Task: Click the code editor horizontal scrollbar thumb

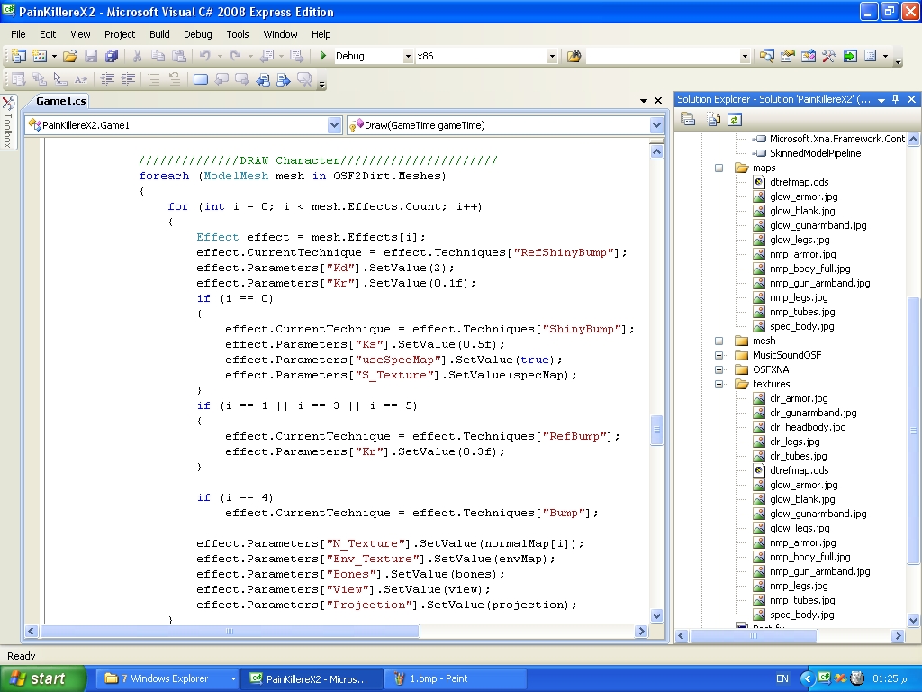Action: 230,632
